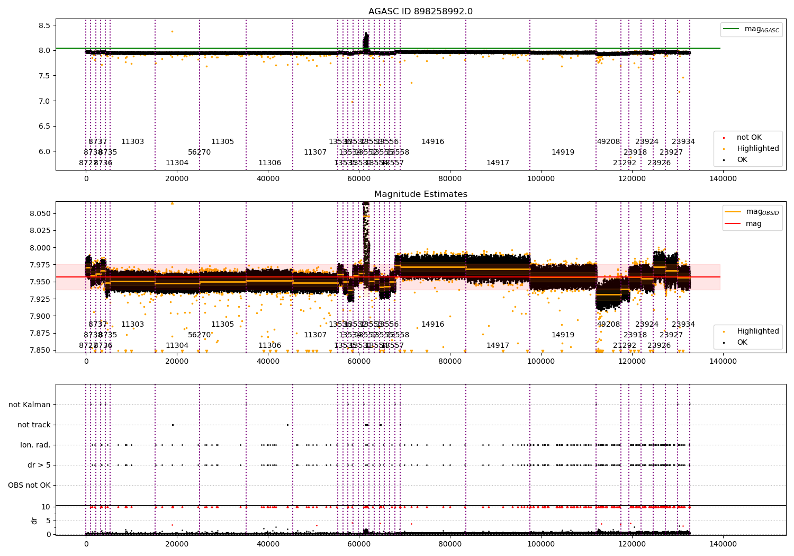Viewport: 794px width, 556px height.
Task: Click the 'dr > 5' row label
Action: click(x=39, y=465)
